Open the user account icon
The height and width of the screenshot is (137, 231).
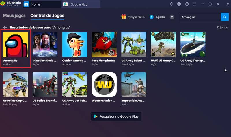pyautogui.click(x=179, y=4)
